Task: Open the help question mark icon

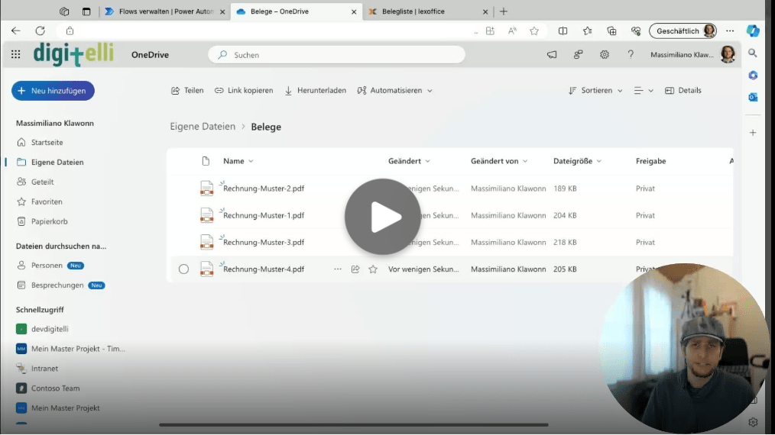Action: pyautogui.click(x=631, y=54)
